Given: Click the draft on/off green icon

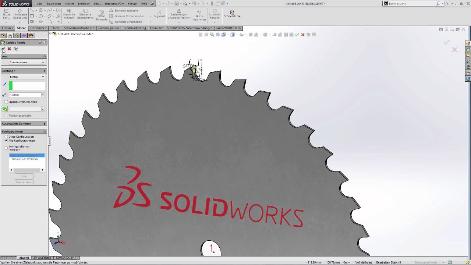Looking at the screenshot, I should click(4, 109).
